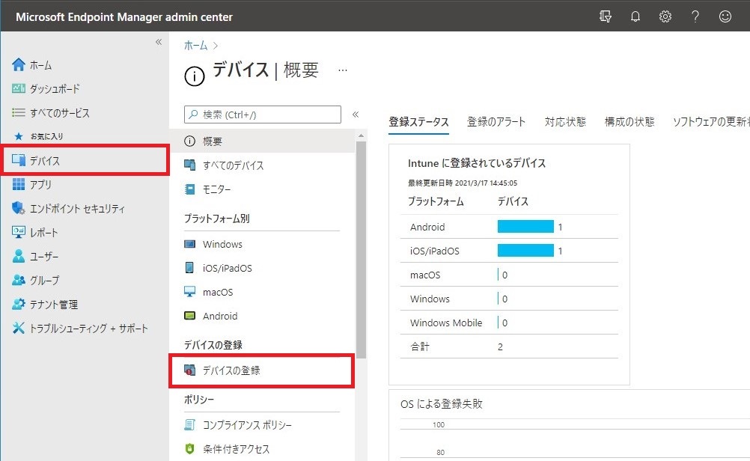The width and height of the screenshot is (750, 461).
Task: Click the デバイス devices icon in sidebar
Action: click(x=19, y=160)
